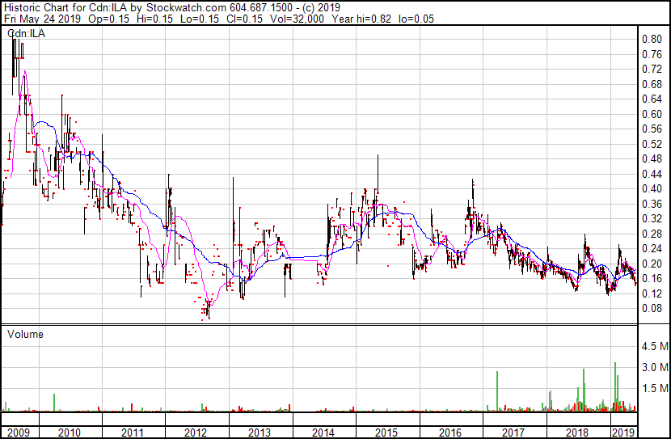Click the Cdn:ILA ticker label on chart
Screen dimensions: 671x439
click(27, 33)
